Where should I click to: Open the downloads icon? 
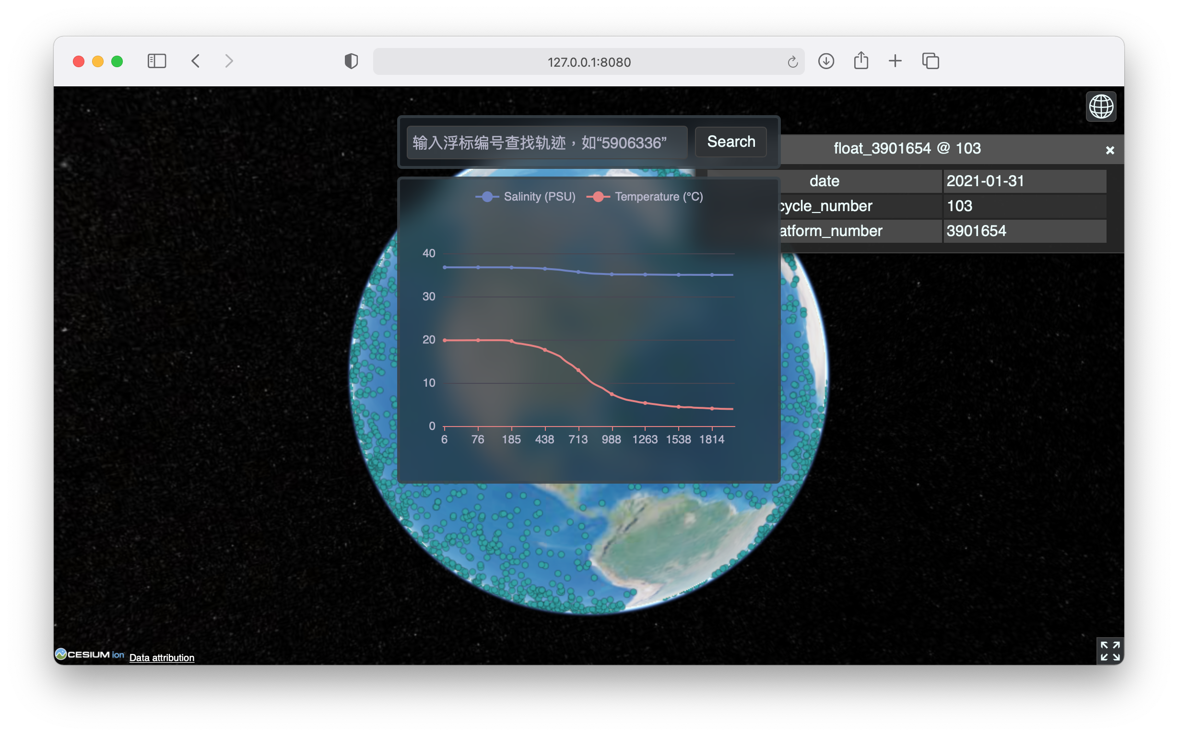click(826, 61)
